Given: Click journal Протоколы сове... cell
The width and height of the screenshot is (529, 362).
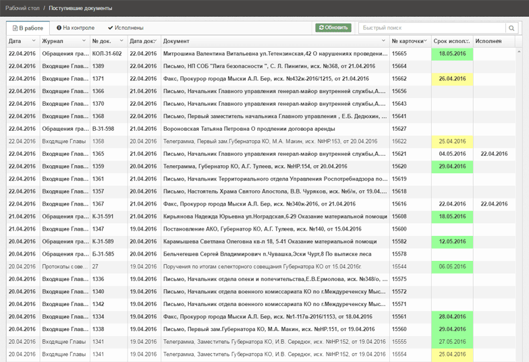Looking at the screenshot, I should coord(65,267).
